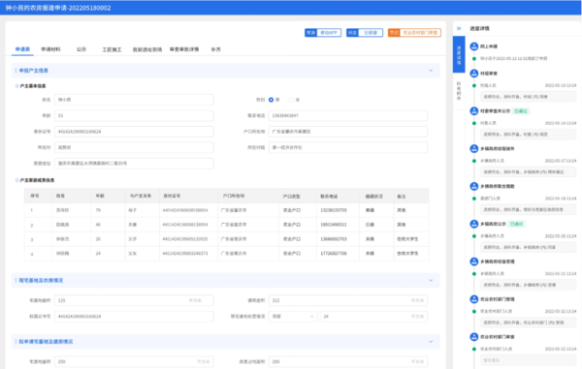Click the 进度详情 panel title
This screenshot has height=369, width=582.
pos(479,28)
